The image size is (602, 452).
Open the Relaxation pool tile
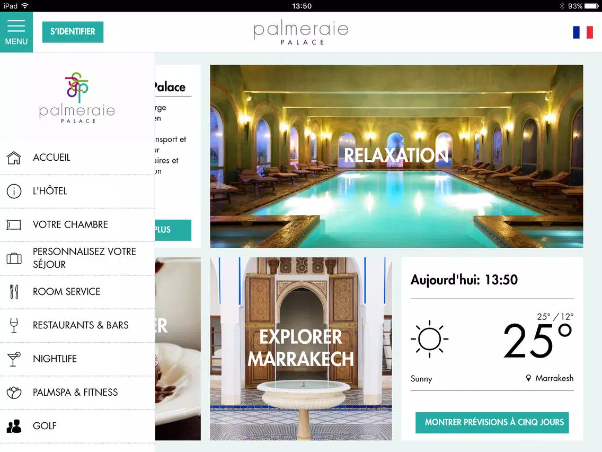pyautogui.click(x=396, y=156)
